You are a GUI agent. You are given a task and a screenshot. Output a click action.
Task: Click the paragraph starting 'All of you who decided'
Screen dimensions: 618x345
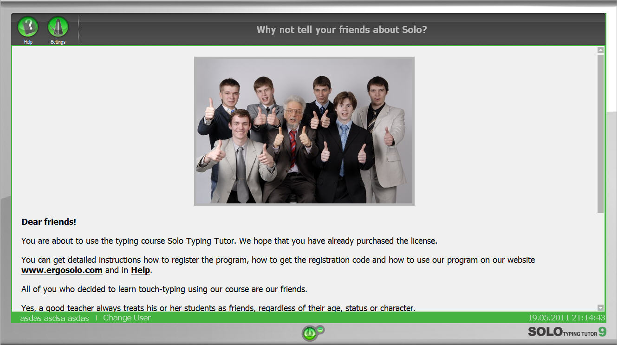[164, 290]
